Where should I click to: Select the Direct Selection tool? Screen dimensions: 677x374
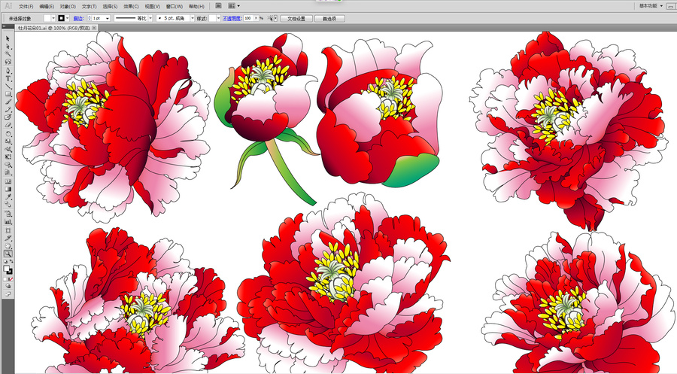pos(8,46)
